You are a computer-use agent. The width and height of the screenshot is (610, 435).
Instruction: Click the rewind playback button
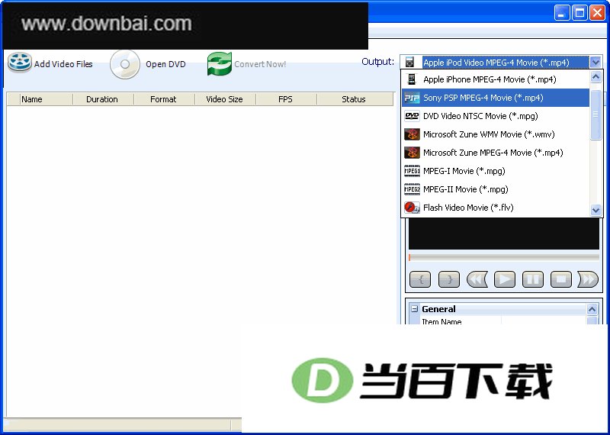pos(477,279)
